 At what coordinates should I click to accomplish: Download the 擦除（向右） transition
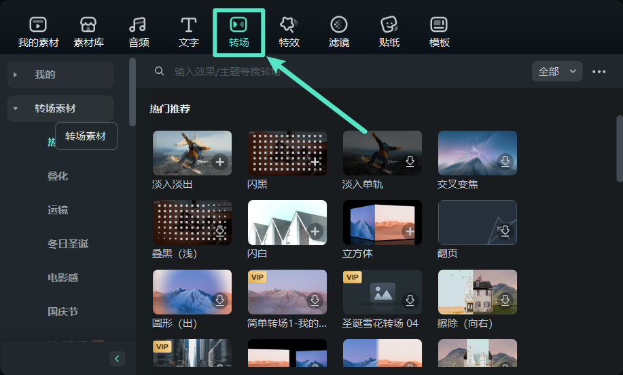505,300
